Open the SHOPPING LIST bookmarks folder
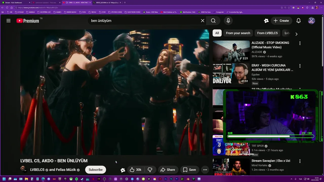 coord(44,12)
